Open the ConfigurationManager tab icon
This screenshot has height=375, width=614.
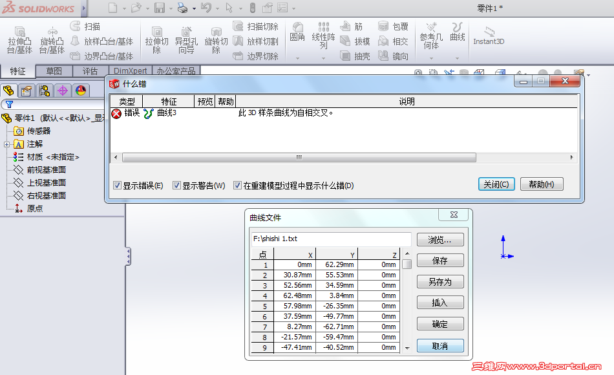(44, 91)
